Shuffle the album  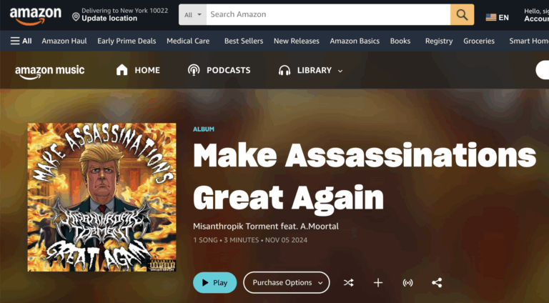(348, 283)
